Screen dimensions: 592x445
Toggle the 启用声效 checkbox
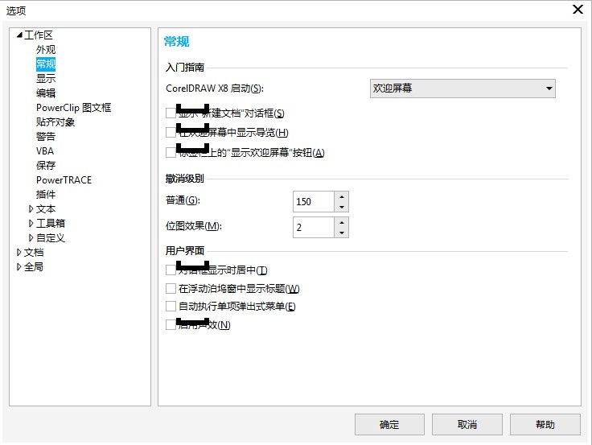171,324
